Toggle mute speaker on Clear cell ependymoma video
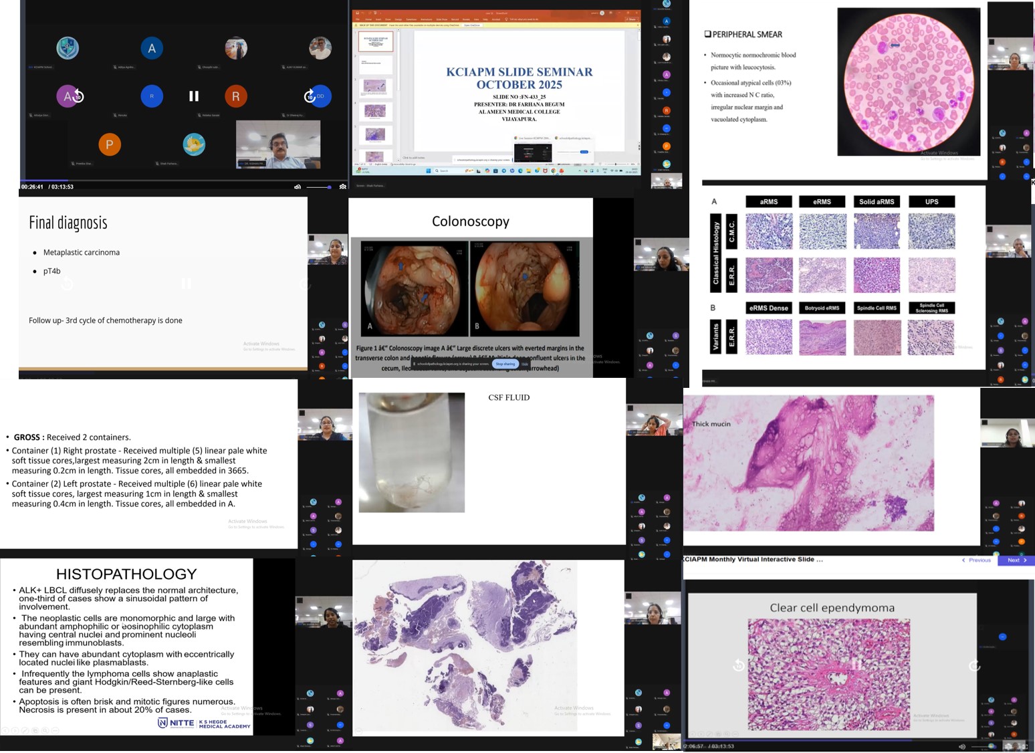This screenshot has width=1035, height=753. click(962, 746)
